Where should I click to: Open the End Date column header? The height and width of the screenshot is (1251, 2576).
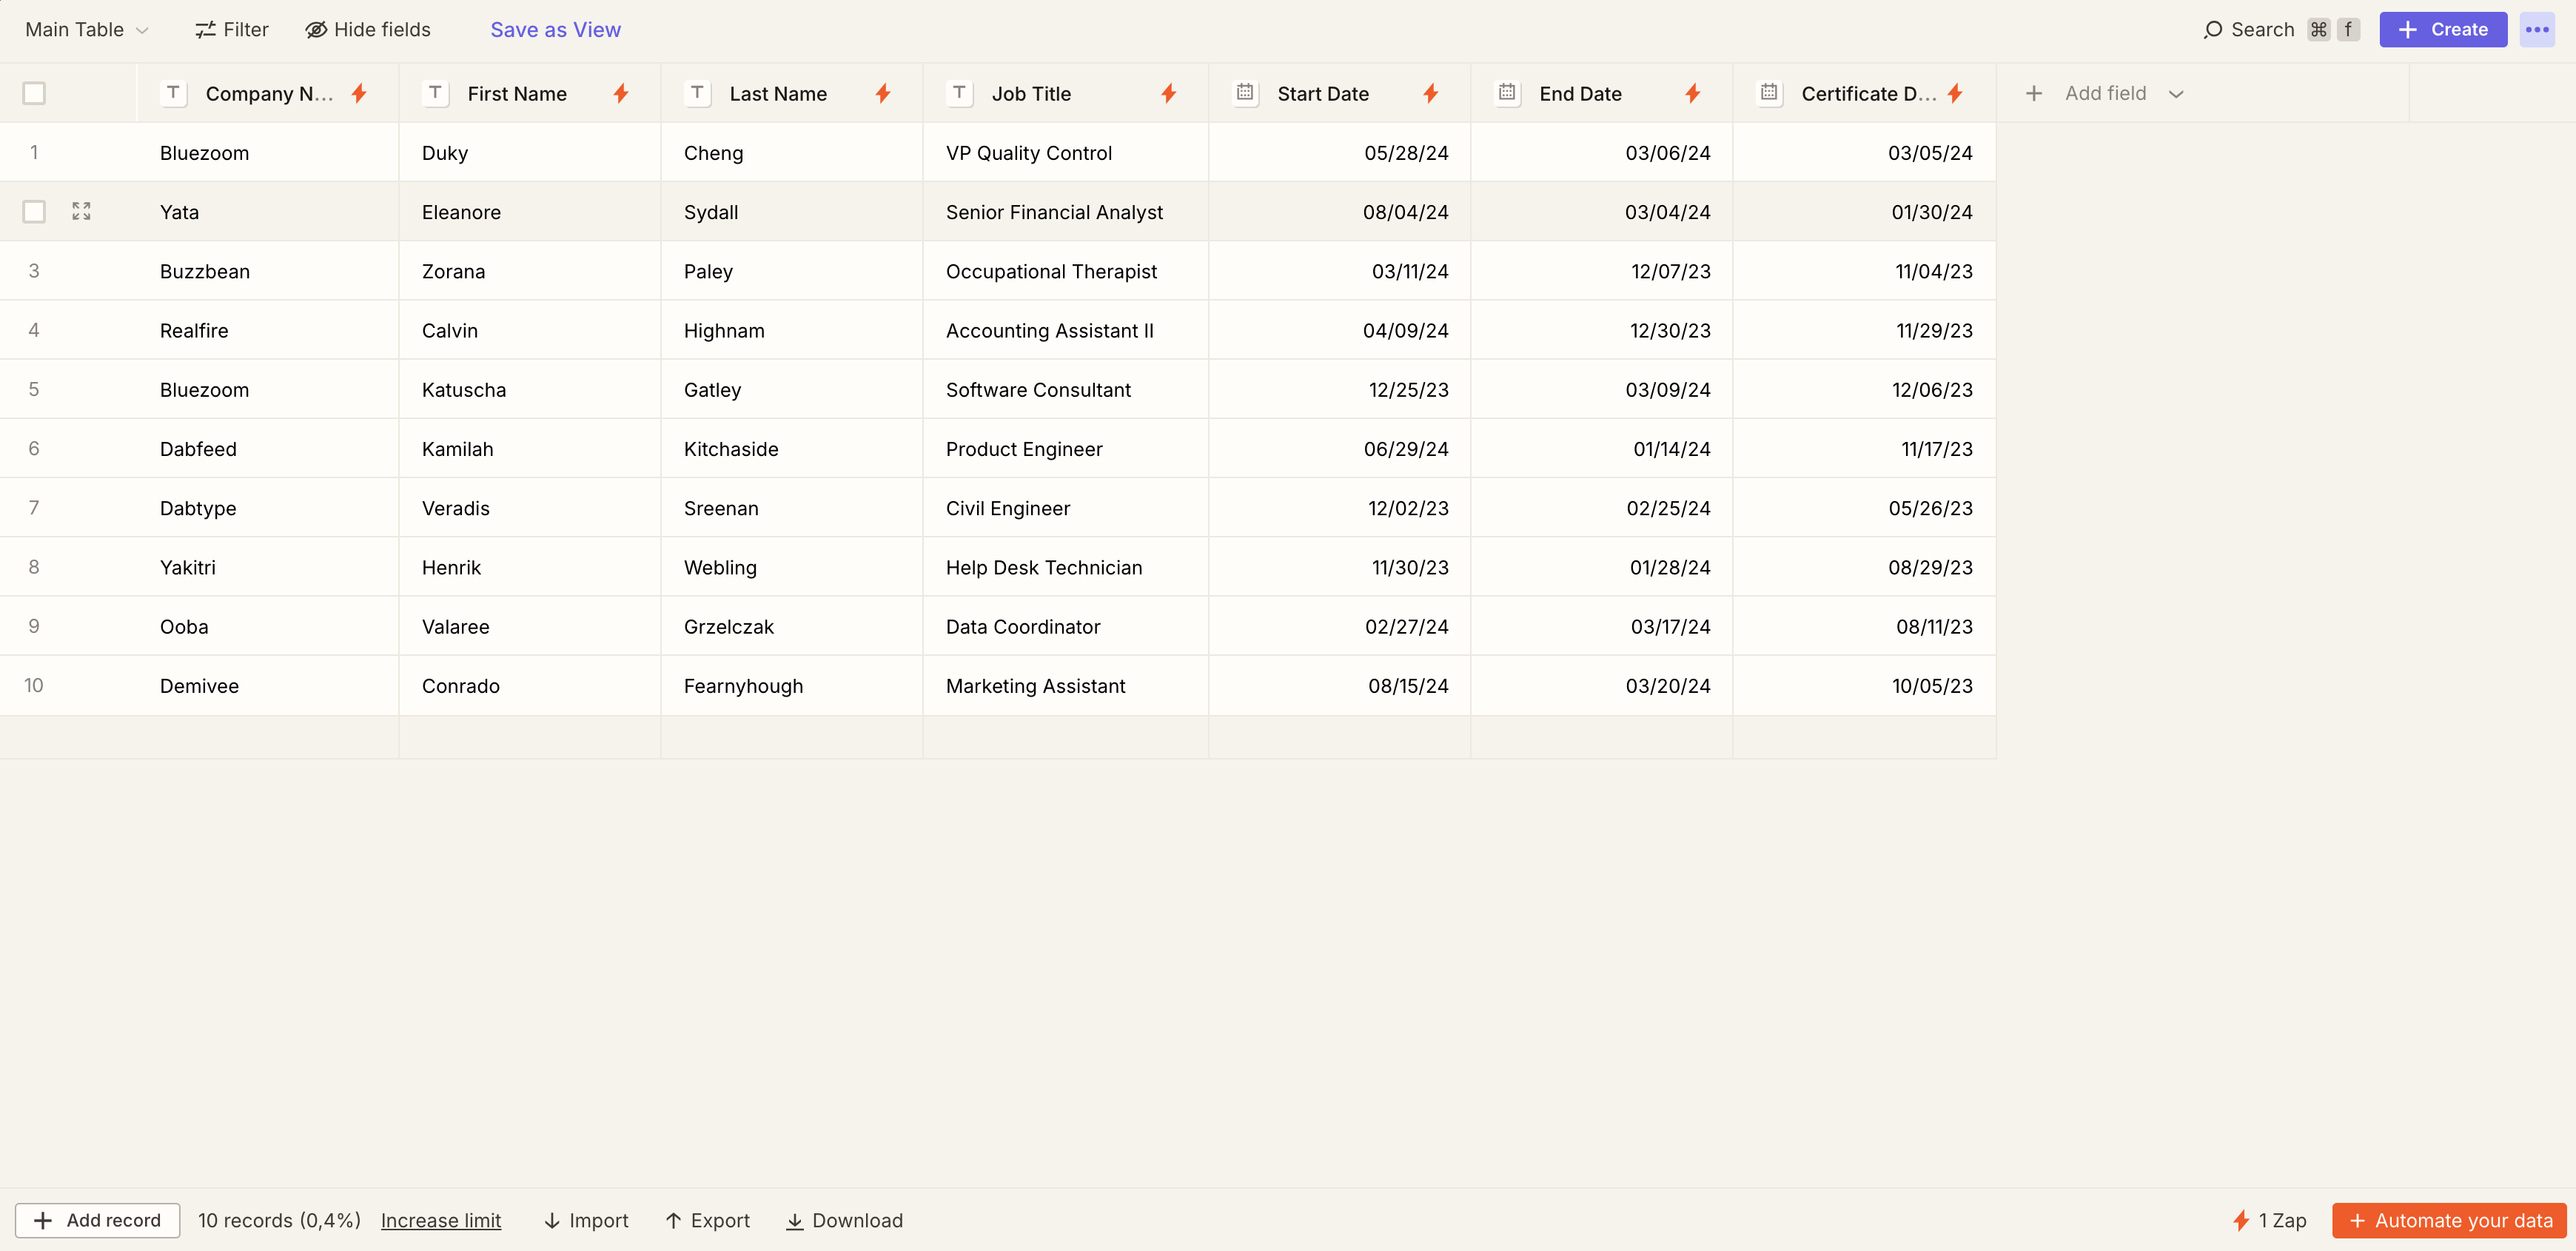coord(1602,93)
